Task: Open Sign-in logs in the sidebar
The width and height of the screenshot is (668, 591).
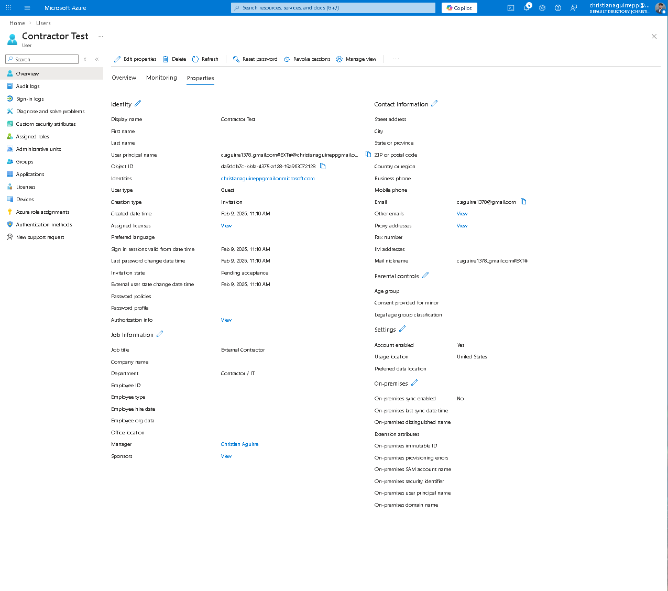Action: [x=30, y=99]
